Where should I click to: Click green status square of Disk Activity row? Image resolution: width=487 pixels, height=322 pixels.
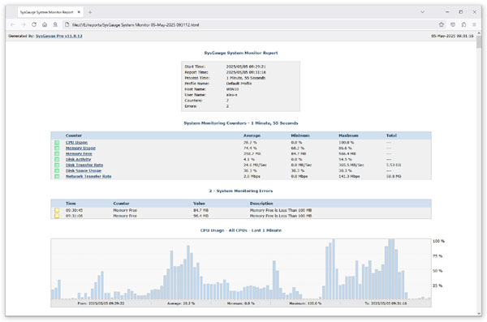pos(57,159)
